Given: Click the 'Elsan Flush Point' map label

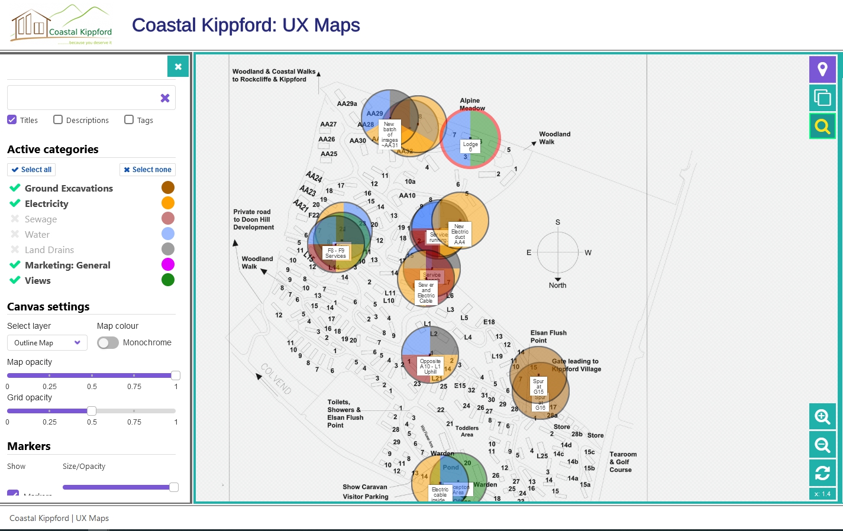Looking at the screenshot, I should (x=548, y=336).
